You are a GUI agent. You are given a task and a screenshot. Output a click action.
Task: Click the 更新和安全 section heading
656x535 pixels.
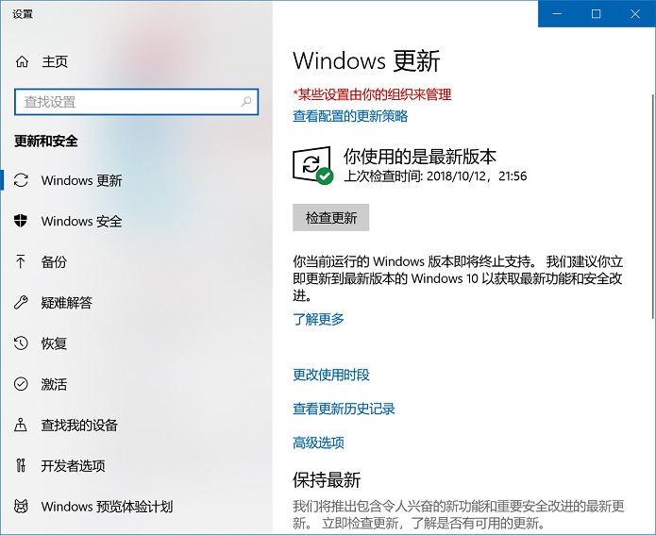(x=46, y=141)
